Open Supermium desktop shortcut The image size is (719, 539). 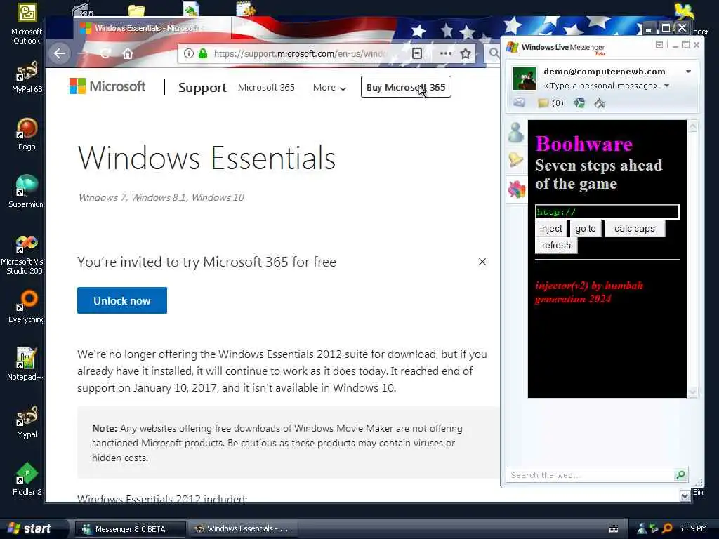(26, 192)
